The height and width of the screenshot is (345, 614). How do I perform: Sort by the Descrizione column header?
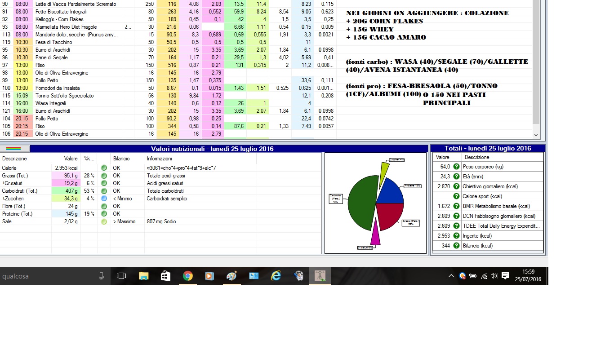[x=14, y=159]
